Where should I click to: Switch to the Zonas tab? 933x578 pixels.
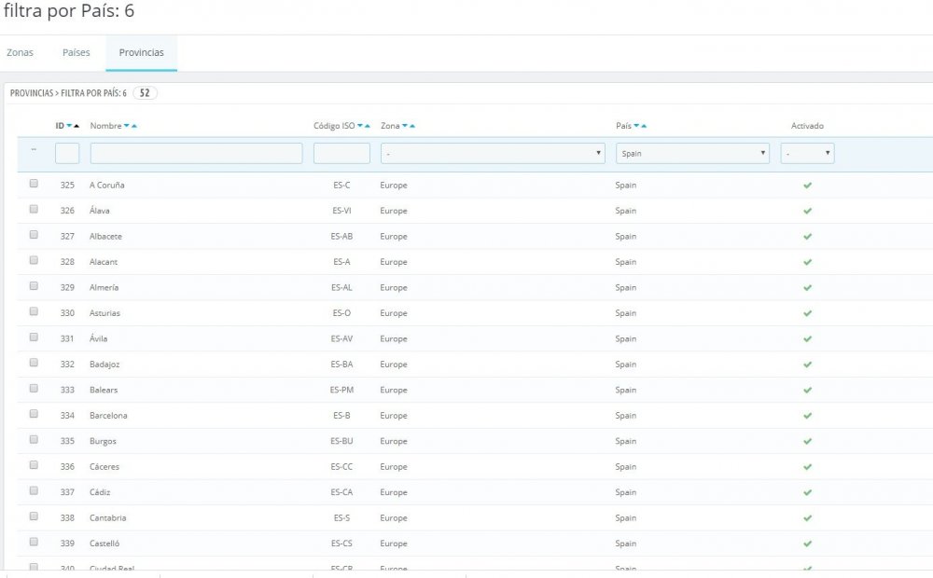pos(21,53)
